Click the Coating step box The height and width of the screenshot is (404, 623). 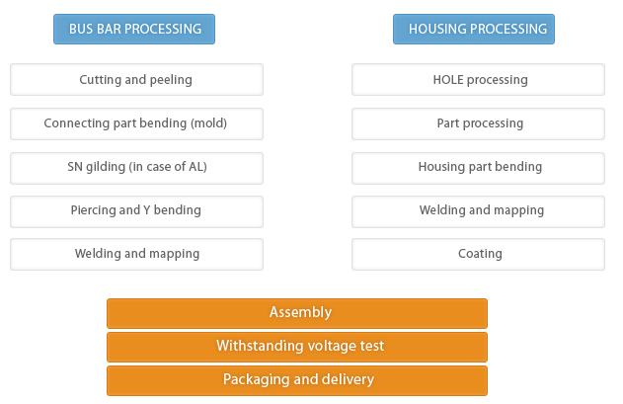coord(480,254)
